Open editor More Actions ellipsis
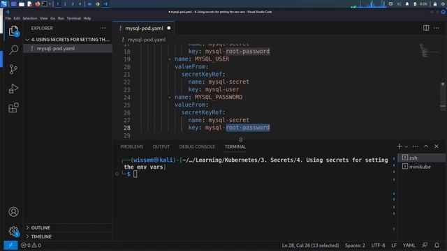The image size is (447, 251). [x=437, y=28]
